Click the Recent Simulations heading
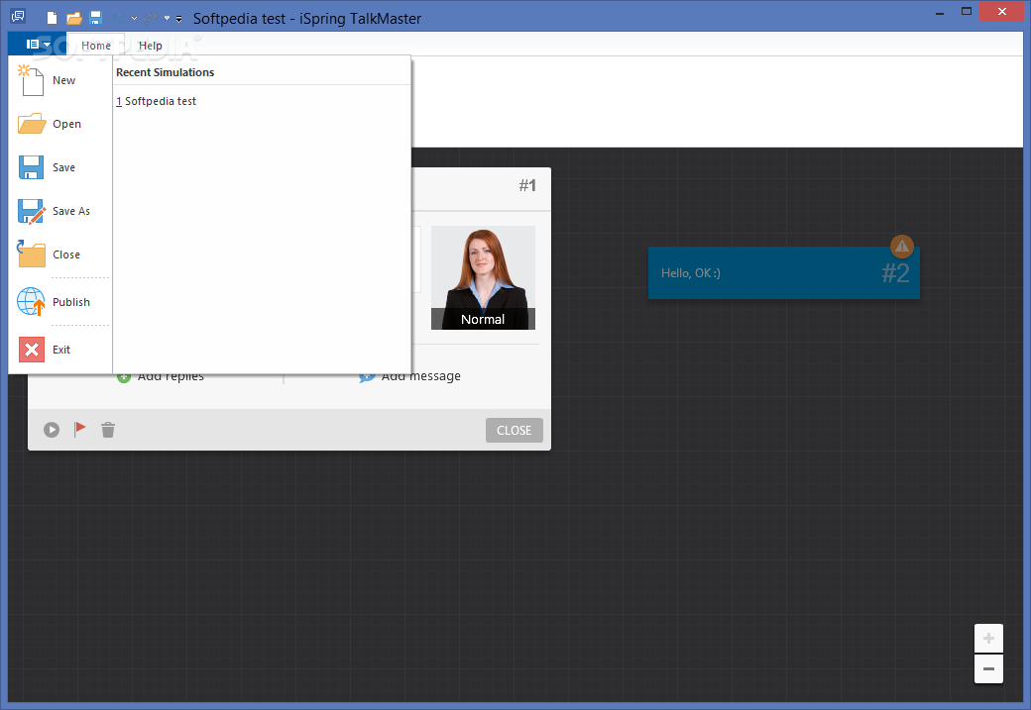Screen dimensions: 1031x710 (165, 72)
